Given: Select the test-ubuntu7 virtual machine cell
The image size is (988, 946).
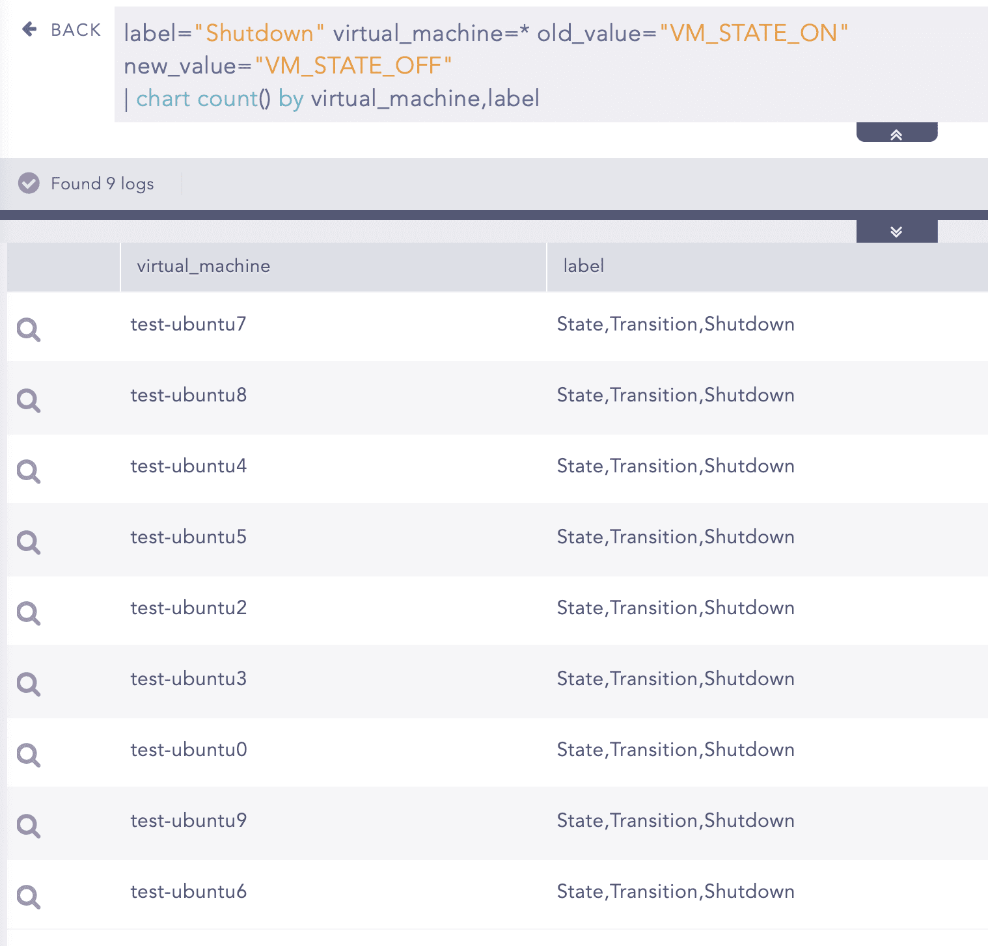Looking at the screenshot, I should coord(188,324).
